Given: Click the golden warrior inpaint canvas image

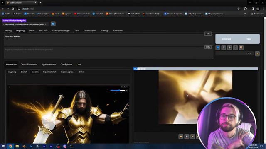Looking at the screenshot, I should point(68,115).
